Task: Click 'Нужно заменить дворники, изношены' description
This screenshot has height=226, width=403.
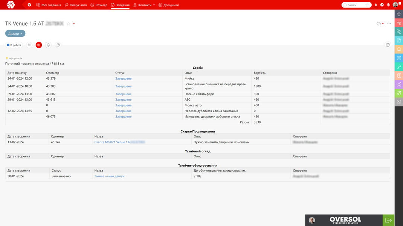Action: click(x=221, y=142)
